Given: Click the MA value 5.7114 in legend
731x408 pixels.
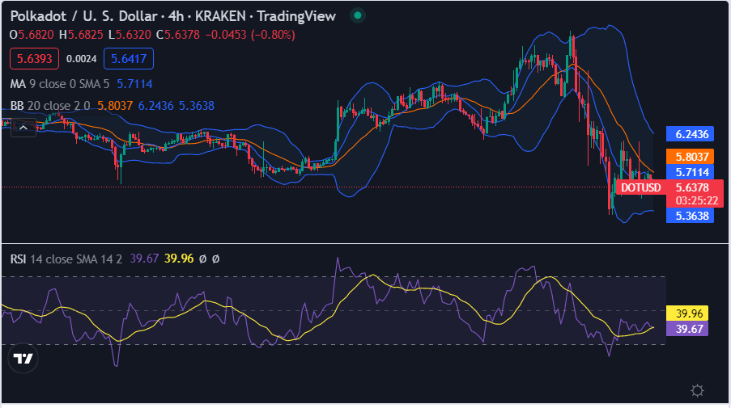Looking at the screenshot, I should tap(134, 84).
